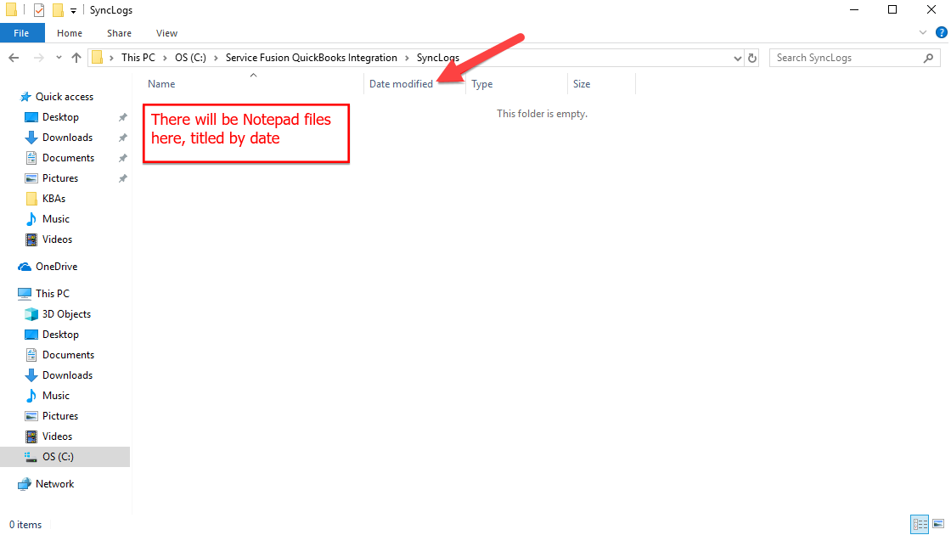This screenshot has width=951, height=535.
Task: Open Downloads under Quick access
Action: (x=67, y=138)
